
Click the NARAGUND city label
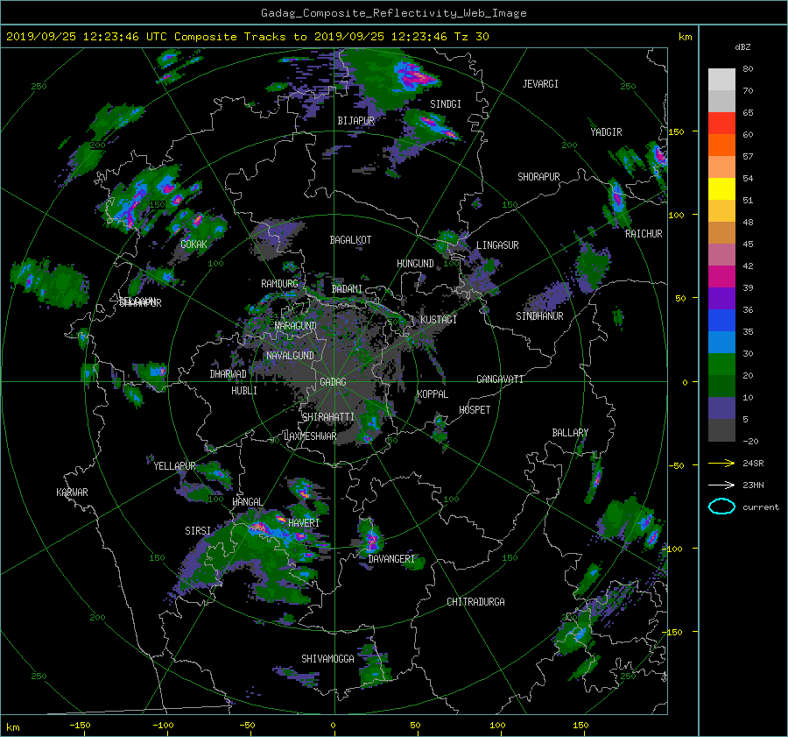(296, 326)
